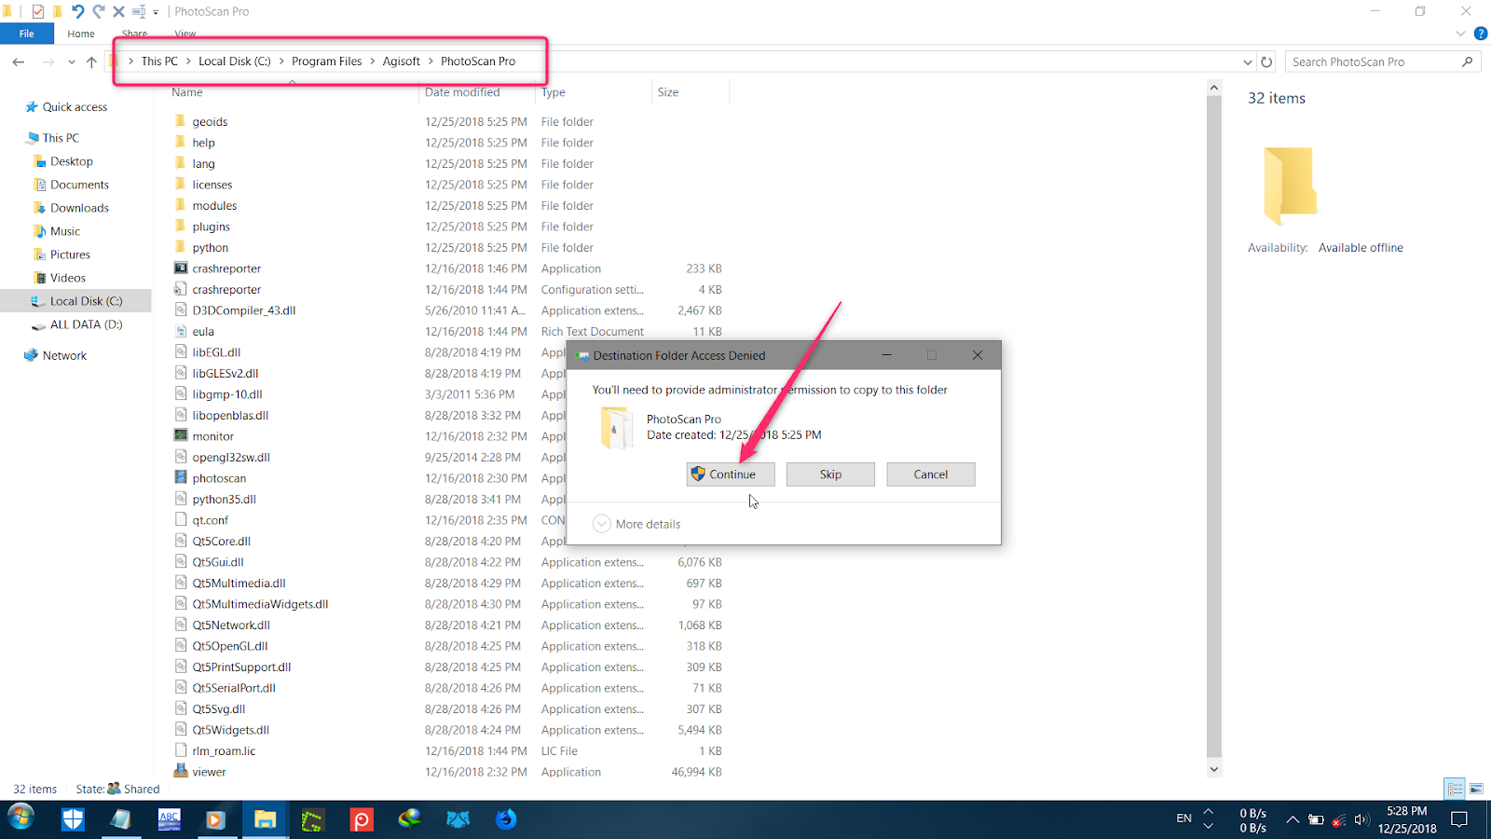Open Pictures in navigation pane
This screenshot has height=839, width=1491.
tap(70, 254)
